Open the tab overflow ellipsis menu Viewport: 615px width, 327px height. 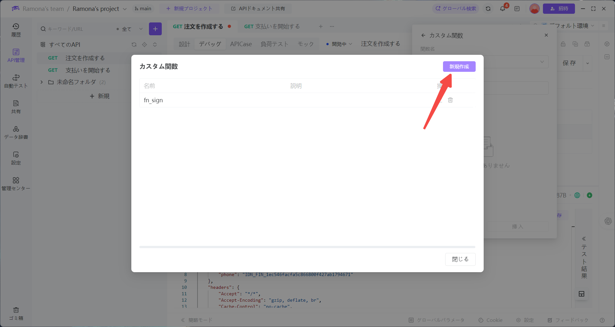click(332, 26)
